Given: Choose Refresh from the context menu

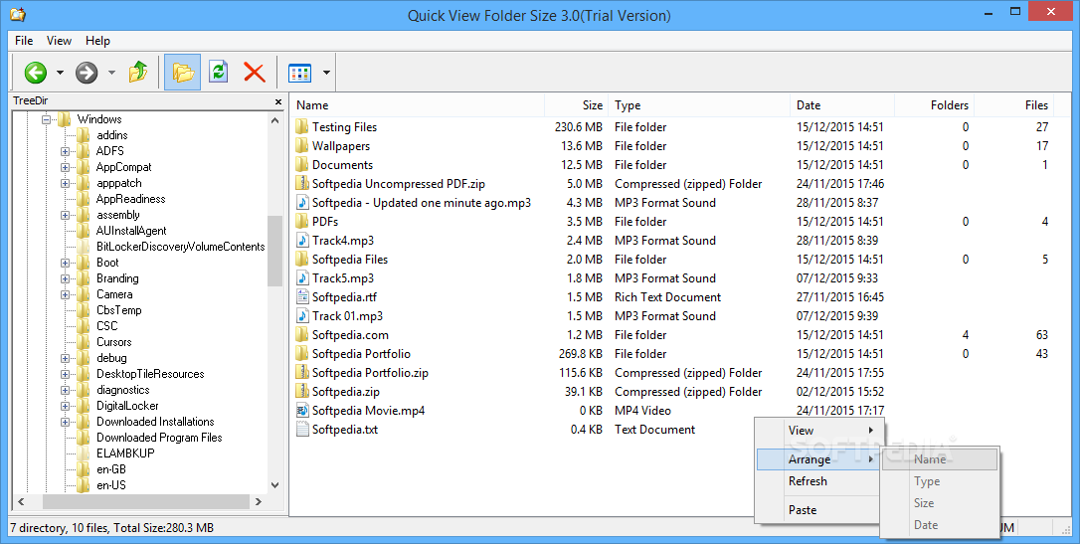Looking at the screenshot, I should pyautogui.click(x=818, y=481).
